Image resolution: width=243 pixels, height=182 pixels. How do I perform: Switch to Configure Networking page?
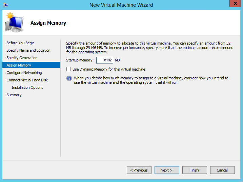[x=24, y=73]
